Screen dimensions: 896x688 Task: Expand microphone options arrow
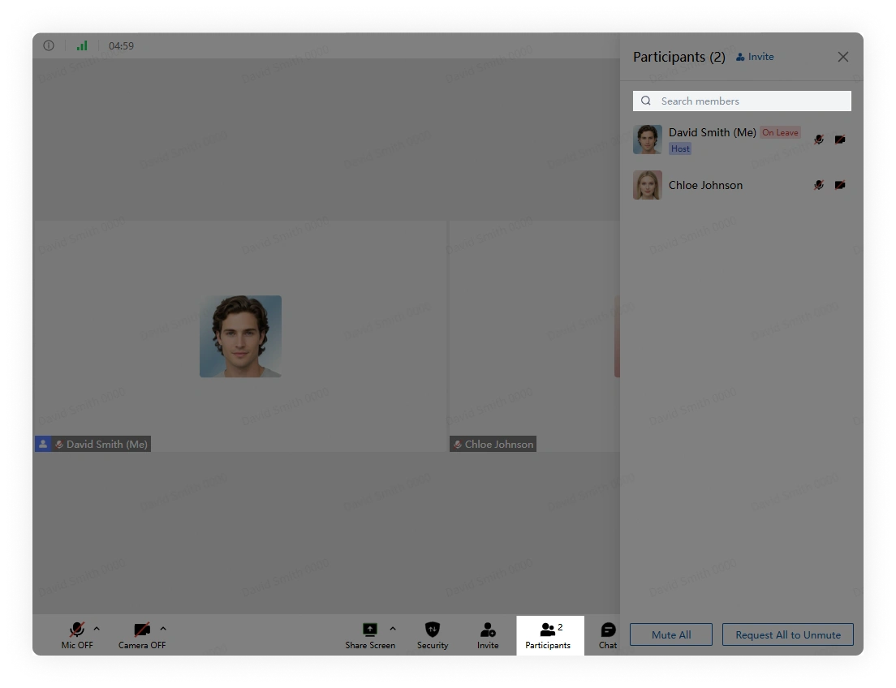click(x=97, y=629)
